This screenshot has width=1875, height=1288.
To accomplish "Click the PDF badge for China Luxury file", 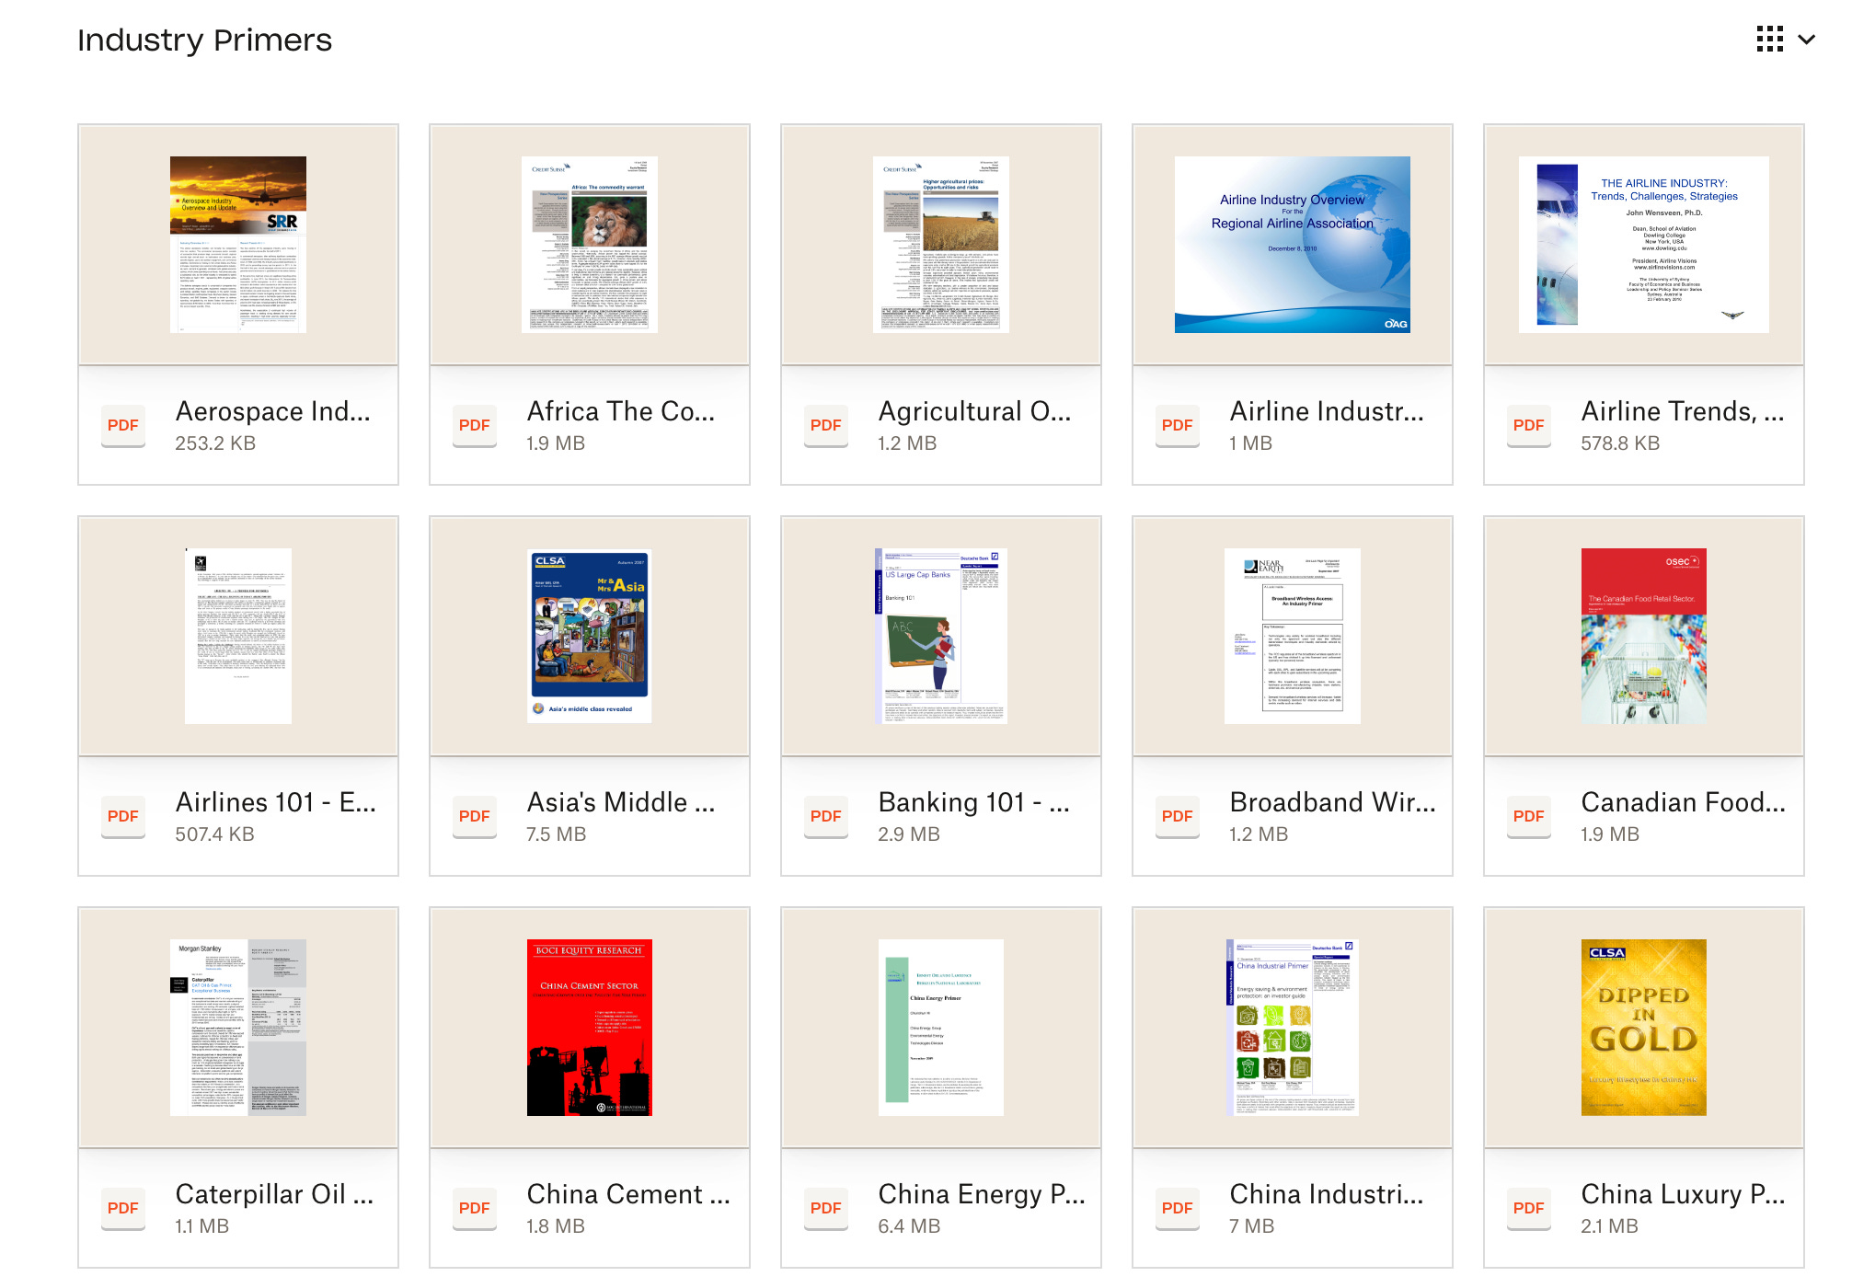I will [x=1528, y=1208].
